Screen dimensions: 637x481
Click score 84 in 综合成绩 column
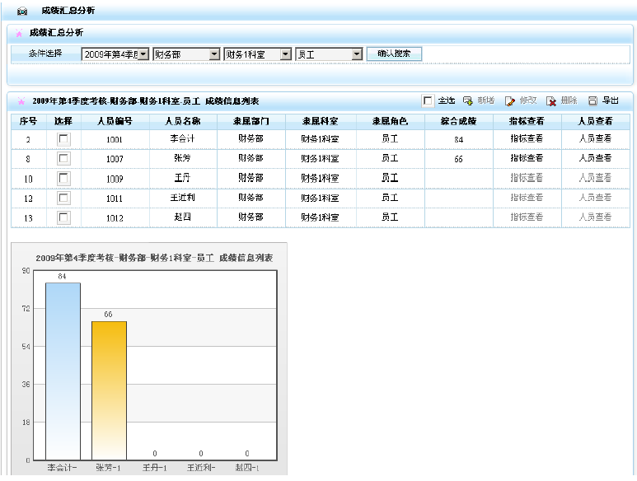(x=459, y=140)
